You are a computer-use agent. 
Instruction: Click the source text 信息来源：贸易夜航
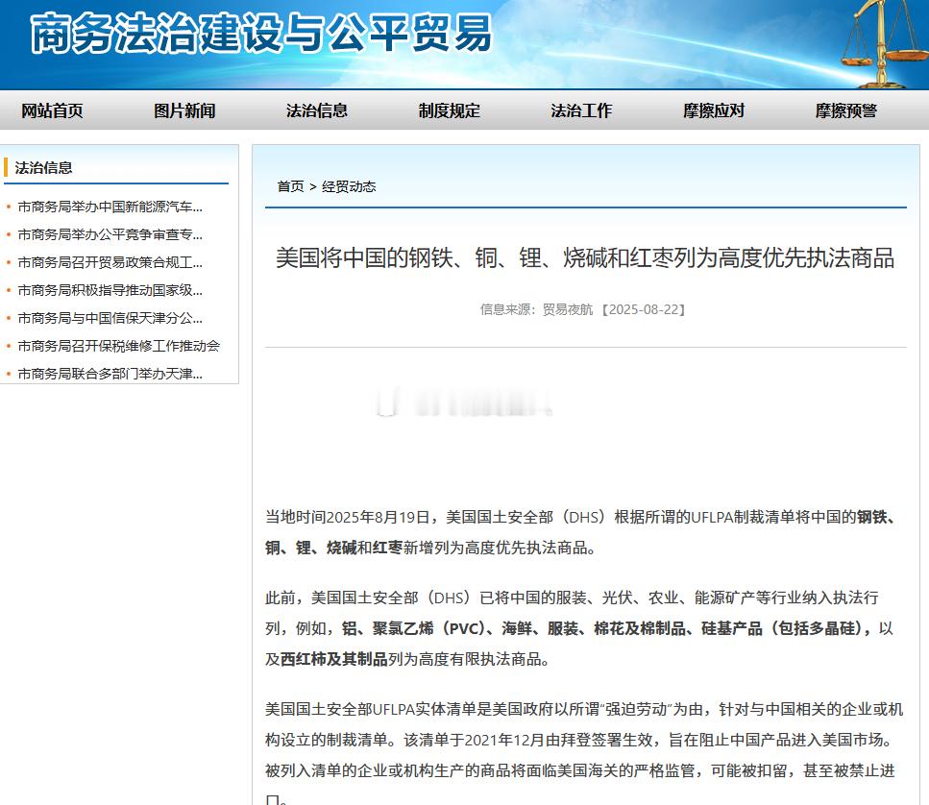536,309
